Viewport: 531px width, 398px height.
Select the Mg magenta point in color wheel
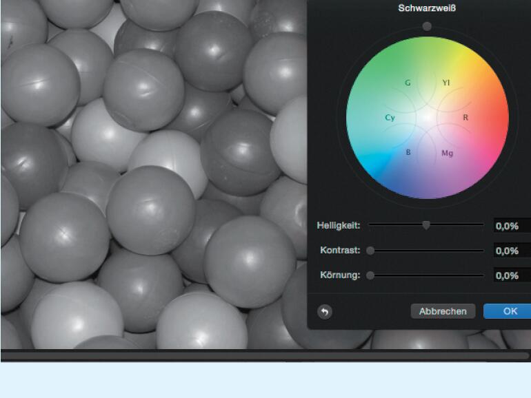click(447, 153)
